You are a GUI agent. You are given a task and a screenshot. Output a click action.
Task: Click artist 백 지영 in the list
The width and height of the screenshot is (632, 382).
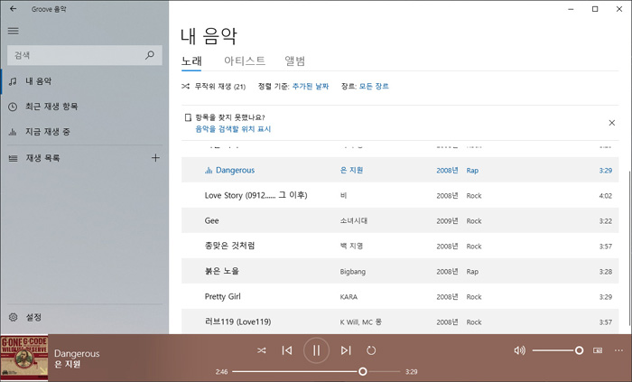(351, 247)
